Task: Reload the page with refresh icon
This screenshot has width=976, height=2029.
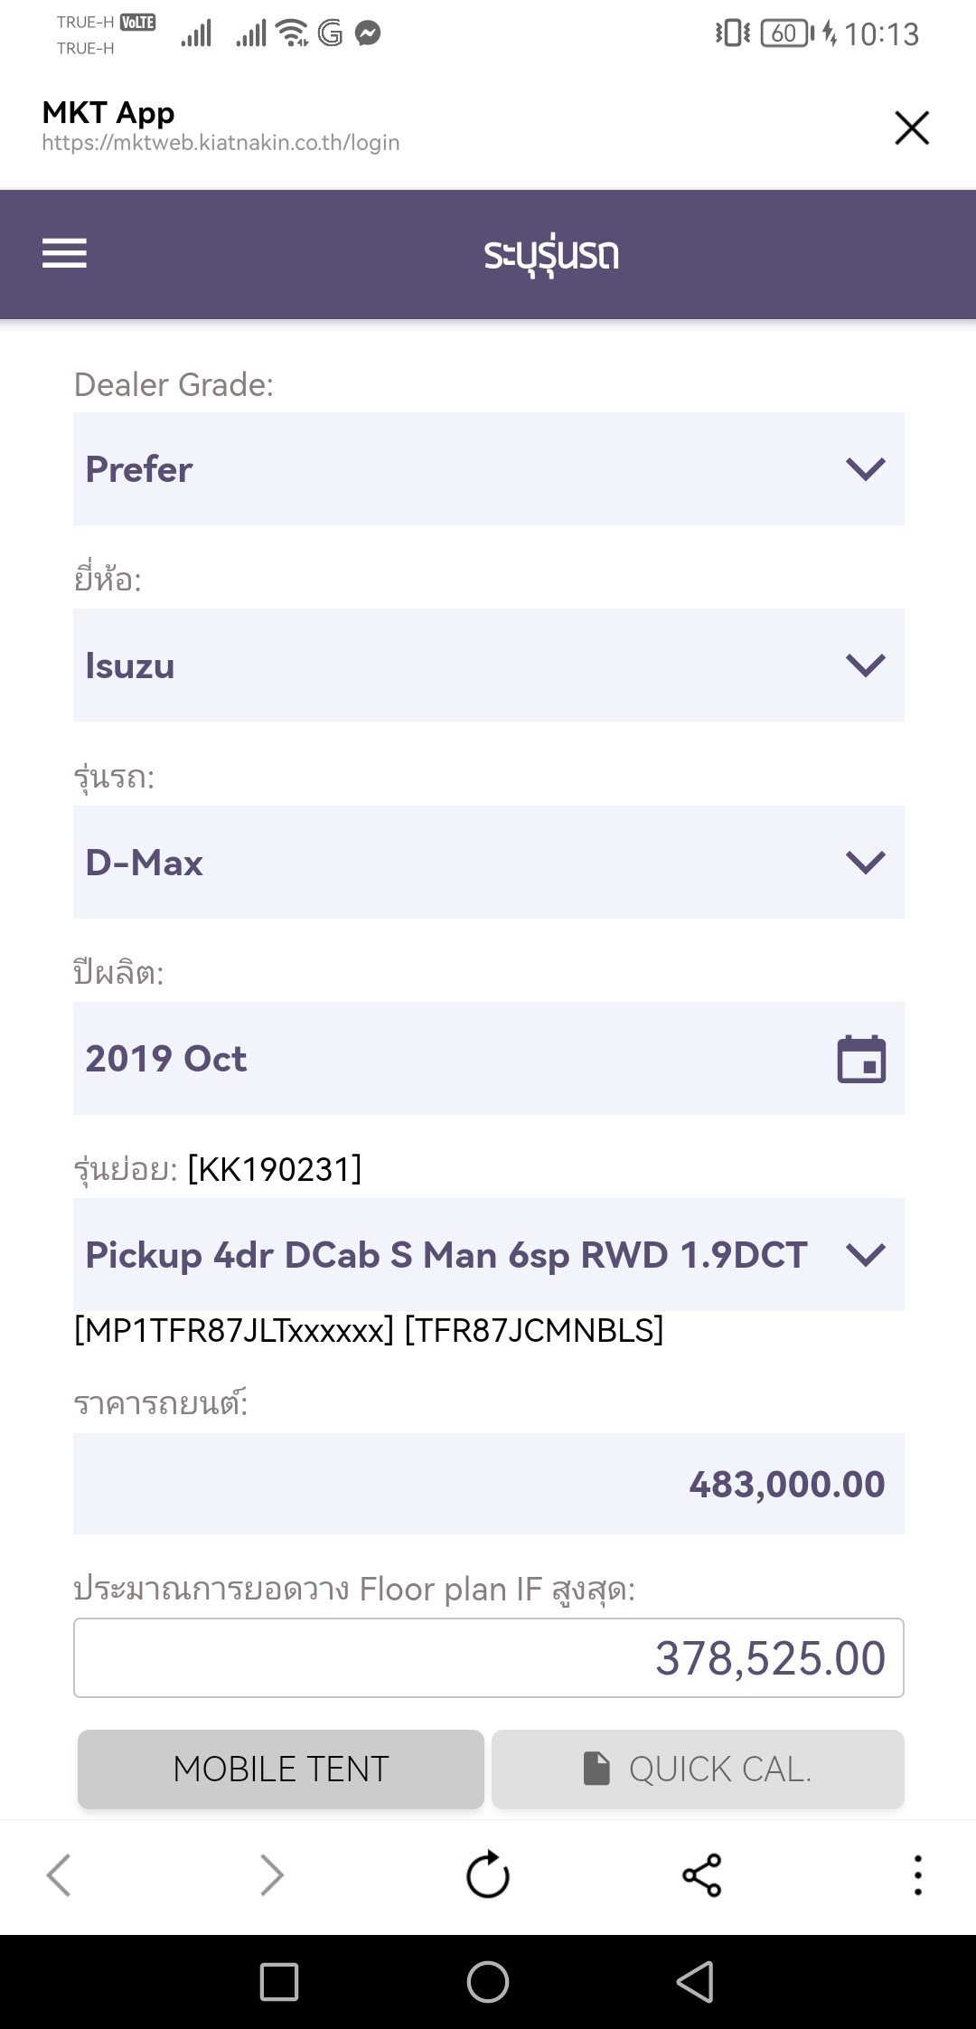Action: pyautogui.click(x=488, y=1874)
